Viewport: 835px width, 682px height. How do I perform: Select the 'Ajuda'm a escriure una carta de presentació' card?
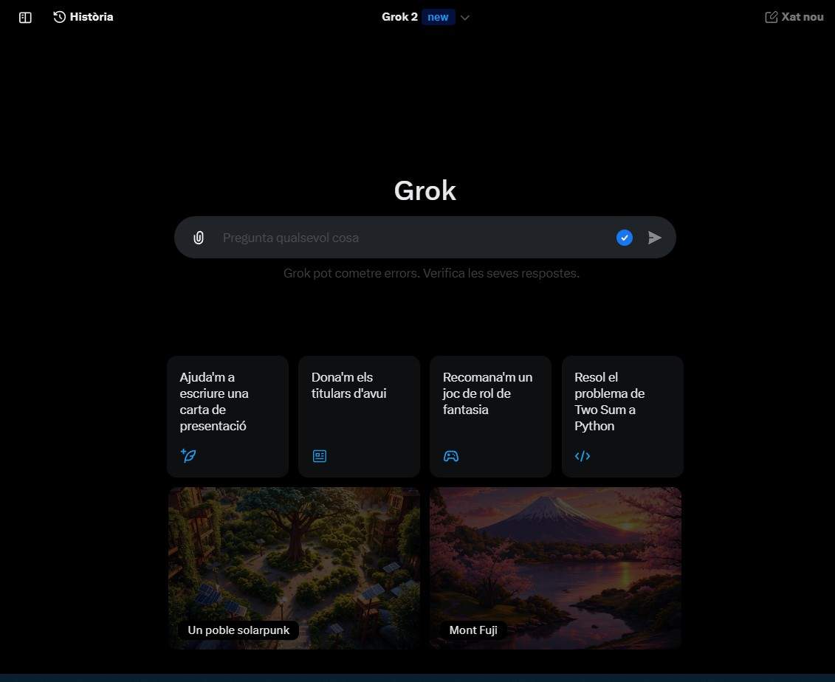coord(228,416)
